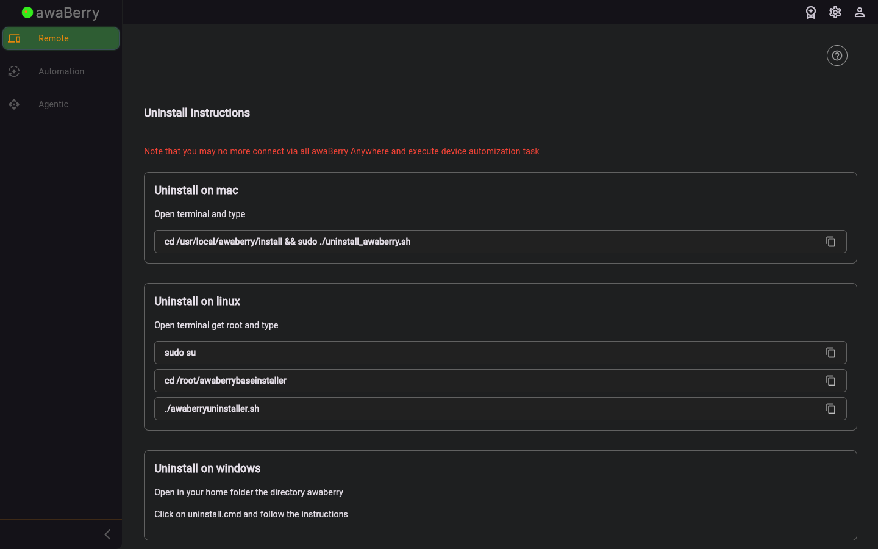Click the Automation icon in sidebar
This screenshot has width=878, height=549.
14,71
